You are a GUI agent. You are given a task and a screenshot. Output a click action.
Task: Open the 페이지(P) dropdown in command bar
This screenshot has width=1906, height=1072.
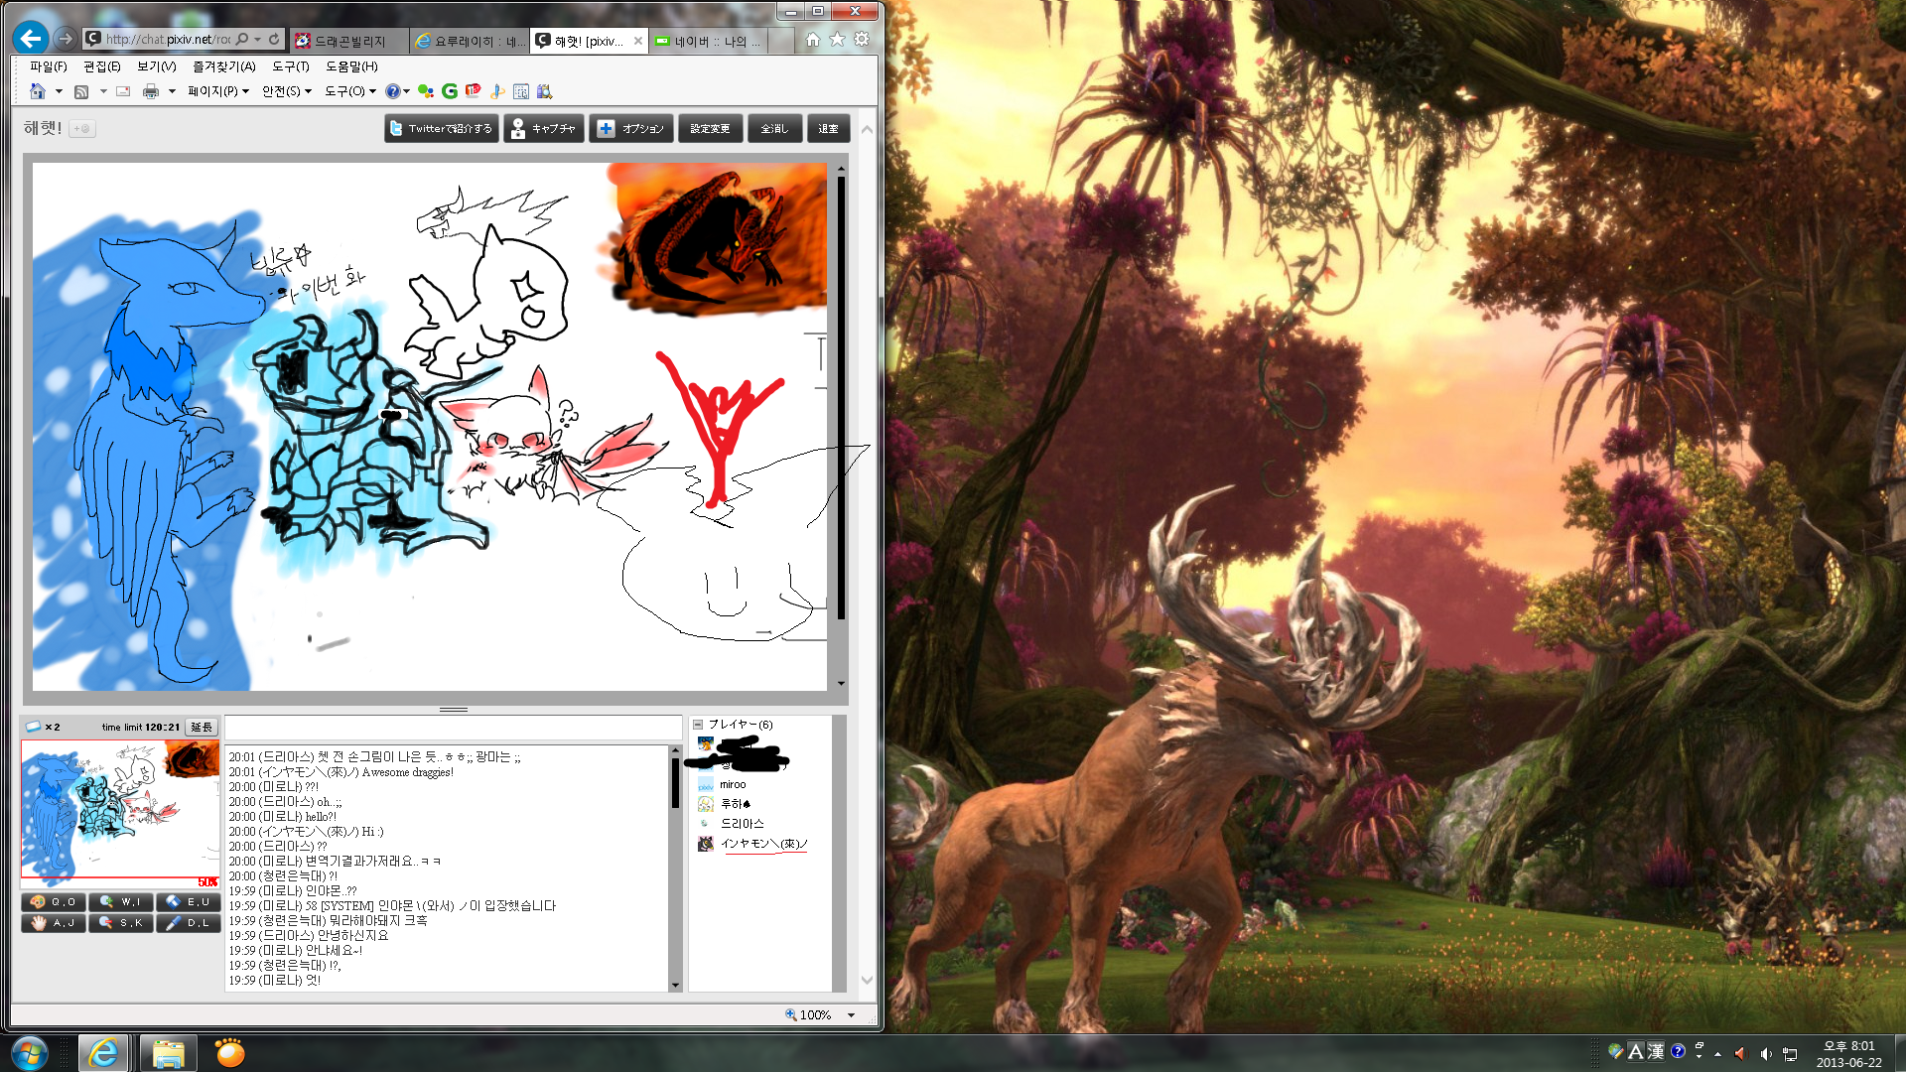[x=218, y=91]
